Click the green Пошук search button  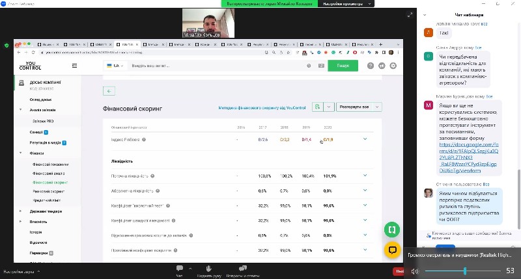pyautogui.click(x=343, y=66)
